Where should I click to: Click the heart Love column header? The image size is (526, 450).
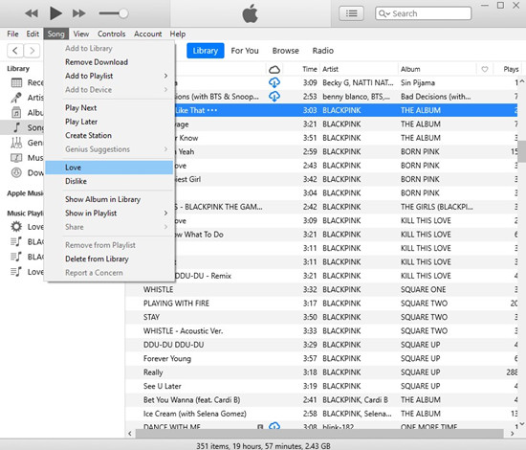[x=485, y=69]
